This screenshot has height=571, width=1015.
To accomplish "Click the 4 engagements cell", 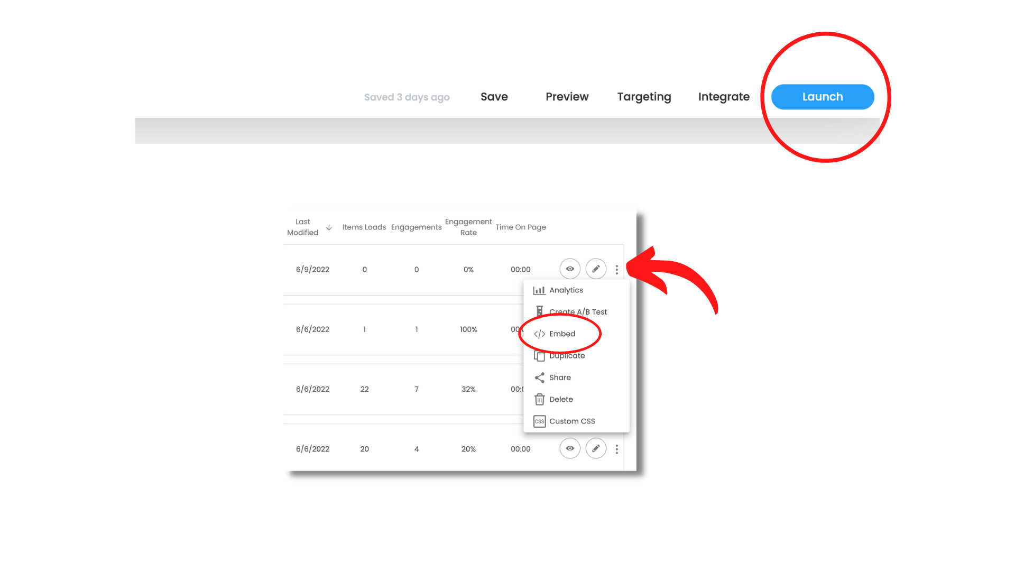I will point(417,449).
